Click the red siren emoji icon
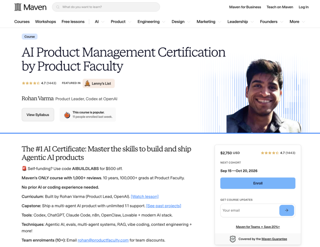Image resolution: width=320 pixels, height=247 pixels. pyautogui.click(x=24, y=168)
